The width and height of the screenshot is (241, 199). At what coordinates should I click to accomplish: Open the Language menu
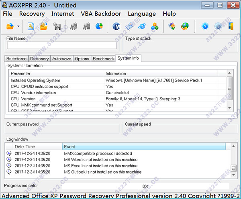pos(141,14)
